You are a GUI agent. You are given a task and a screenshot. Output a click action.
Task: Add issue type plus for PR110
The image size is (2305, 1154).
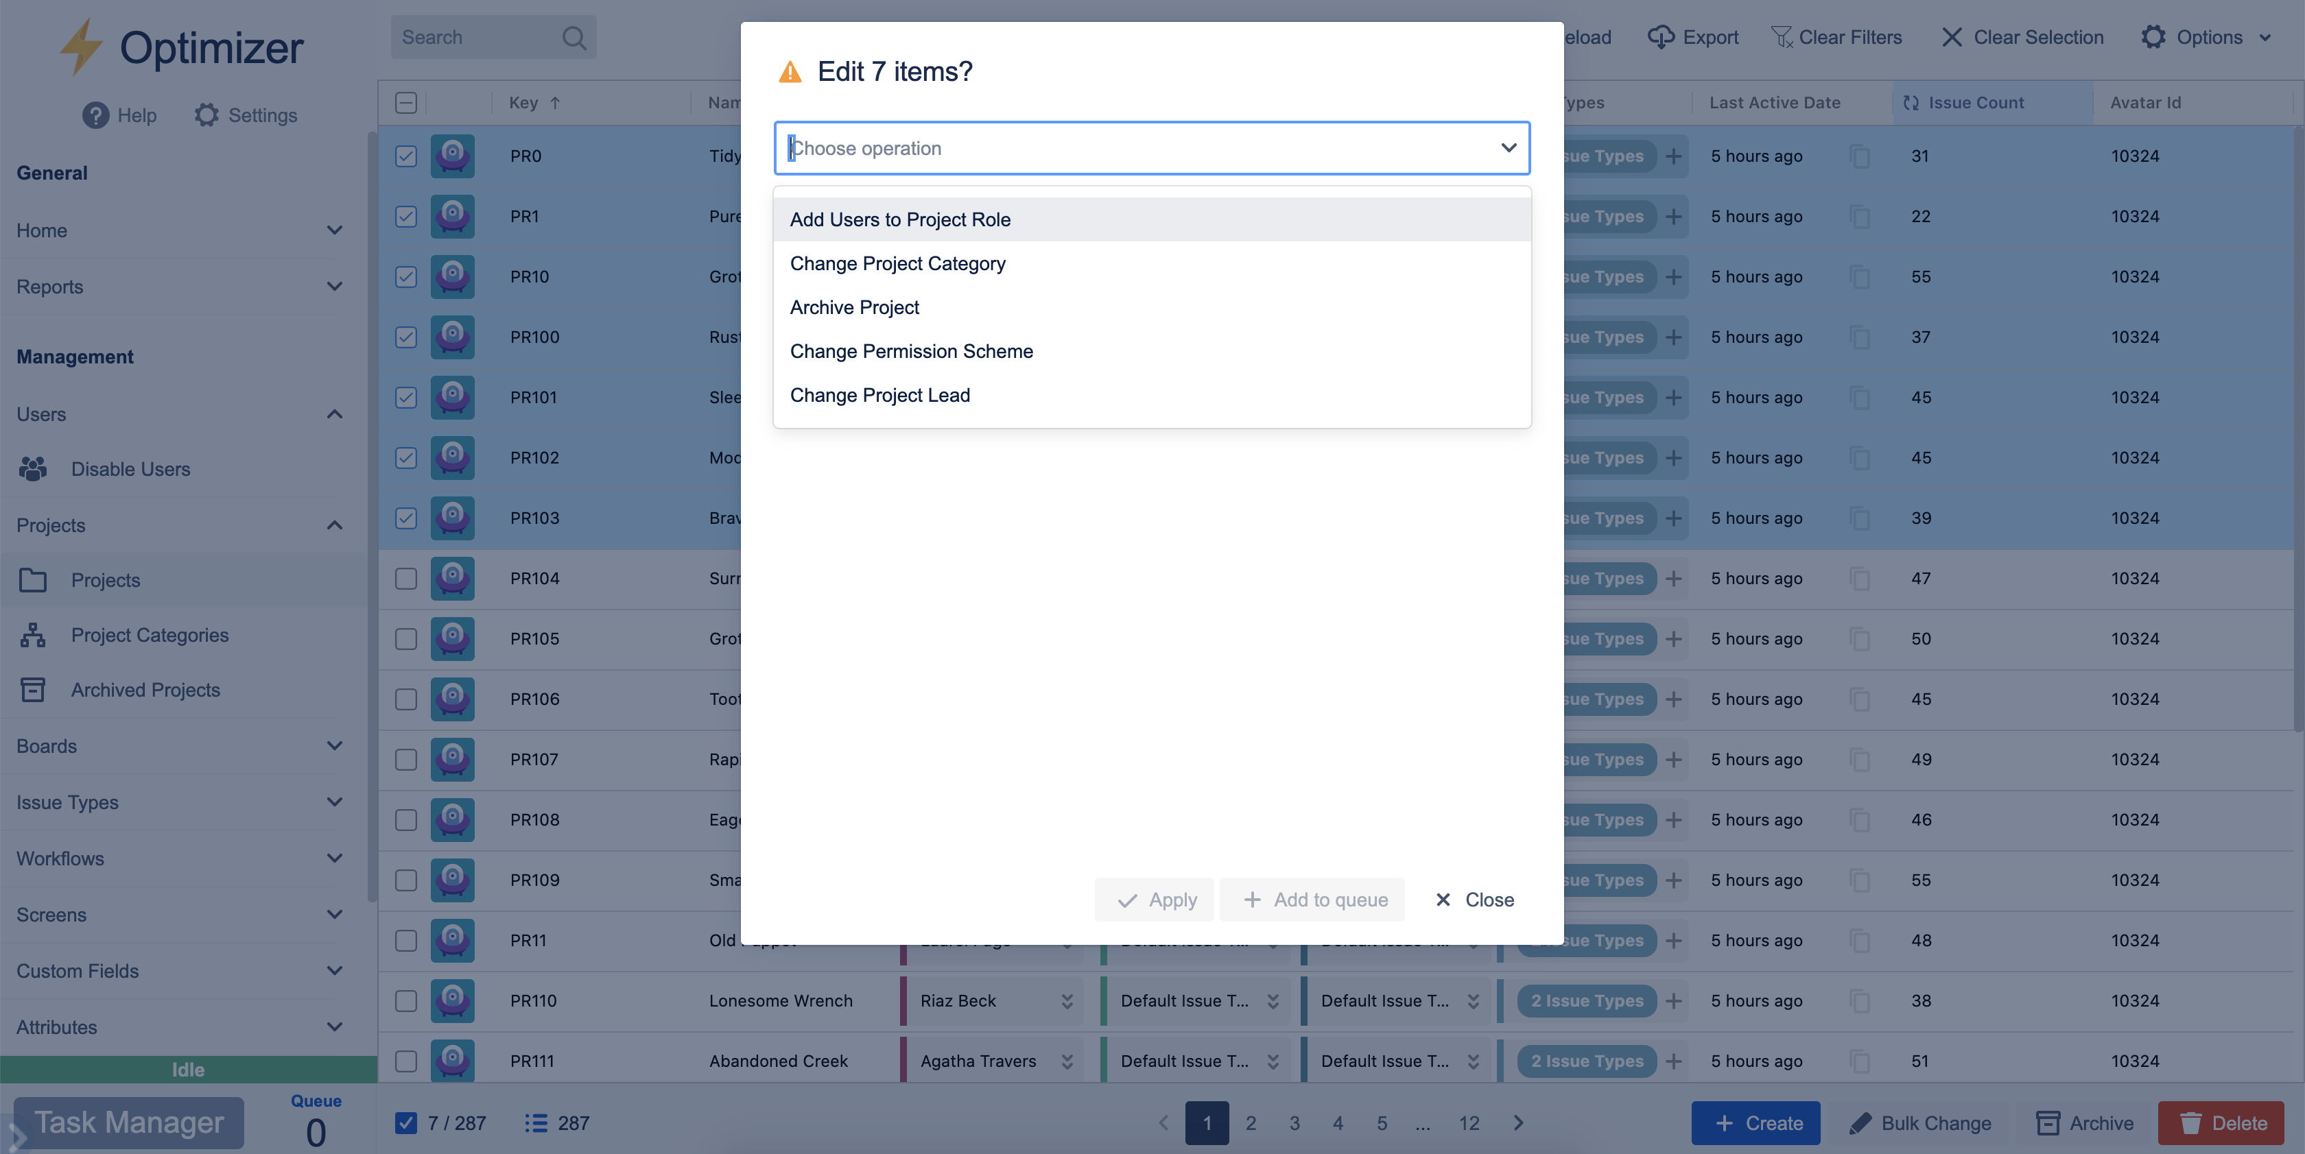tap(1673, 1001)
